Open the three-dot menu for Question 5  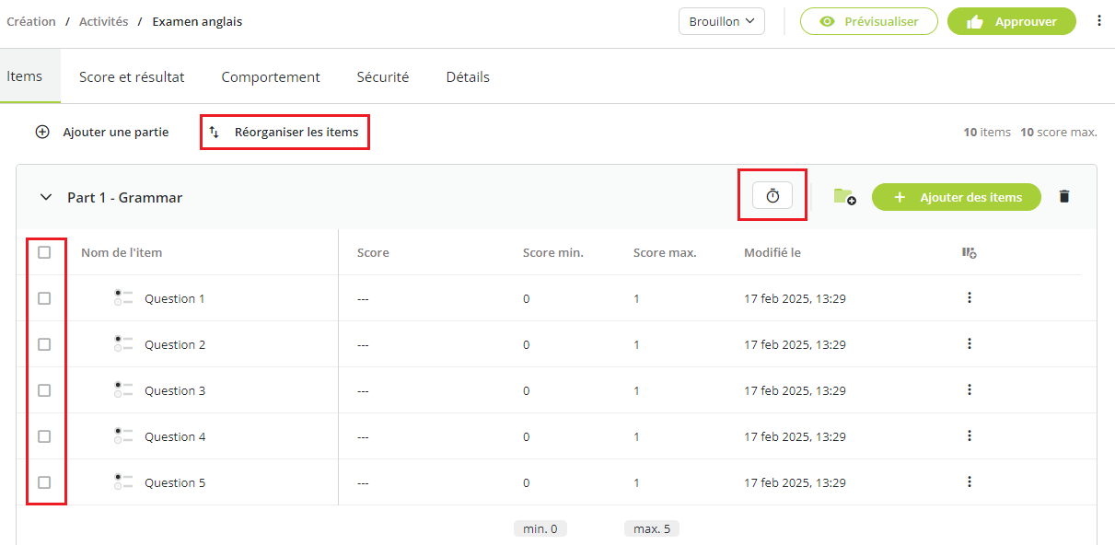(x=969, y=481)
